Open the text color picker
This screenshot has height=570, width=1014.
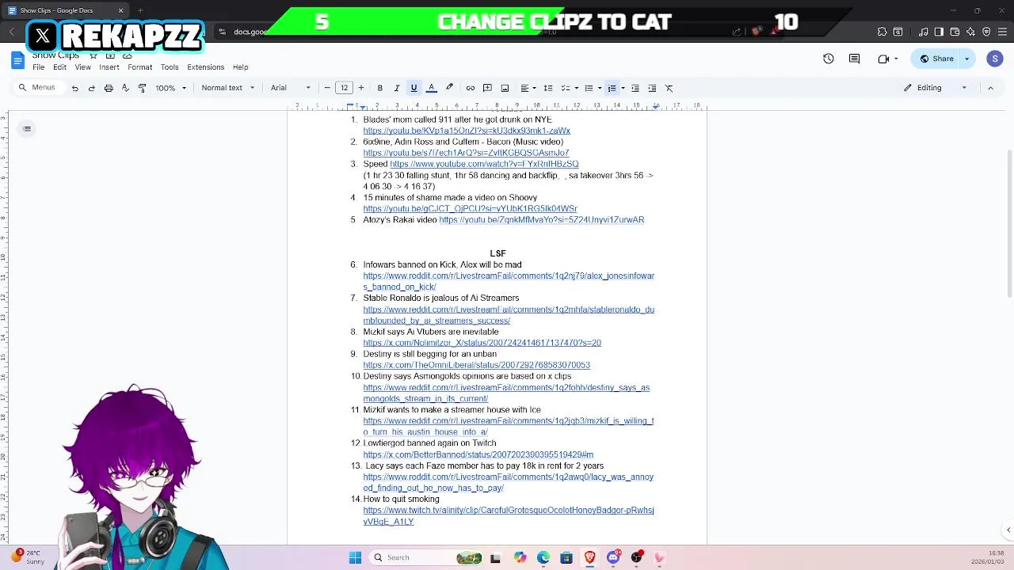(432, 88)
